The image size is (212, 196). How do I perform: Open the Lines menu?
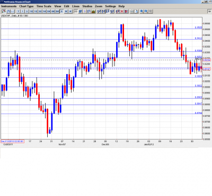click(x=76, y=6)
